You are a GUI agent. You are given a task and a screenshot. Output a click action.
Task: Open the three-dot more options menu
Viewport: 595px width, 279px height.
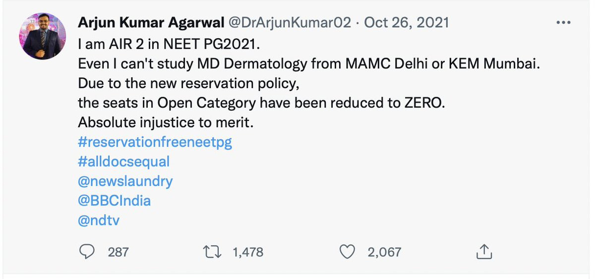click(564, 23)
